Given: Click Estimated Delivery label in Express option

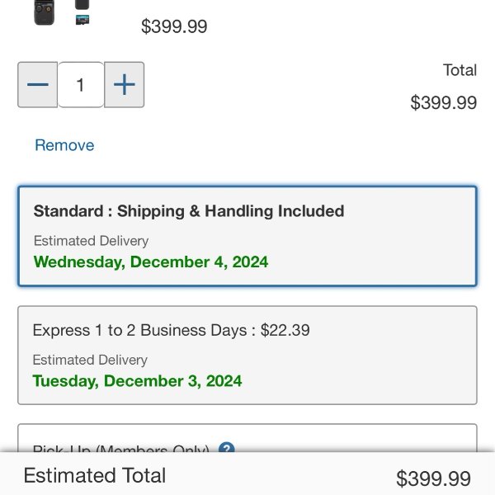Looking at the screenshot, I should [90, 360].
